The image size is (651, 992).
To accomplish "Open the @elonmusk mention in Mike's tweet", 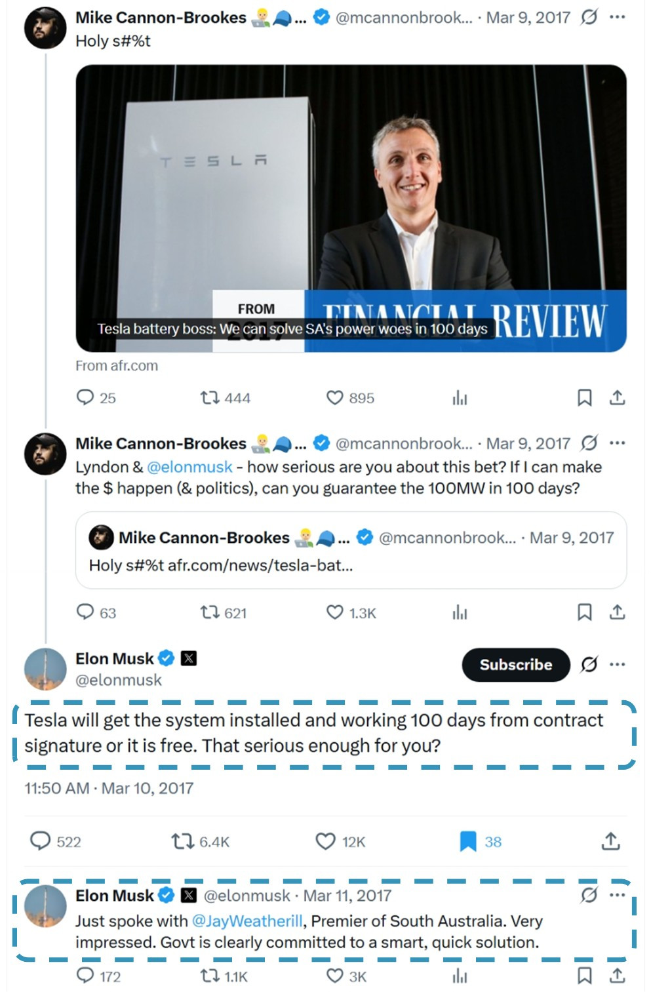I will [x=189, y=467].
